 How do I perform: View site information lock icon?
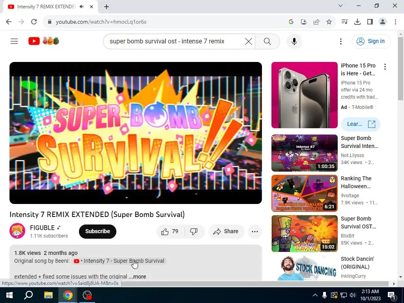pyautogui.click(x=50, y=22)
